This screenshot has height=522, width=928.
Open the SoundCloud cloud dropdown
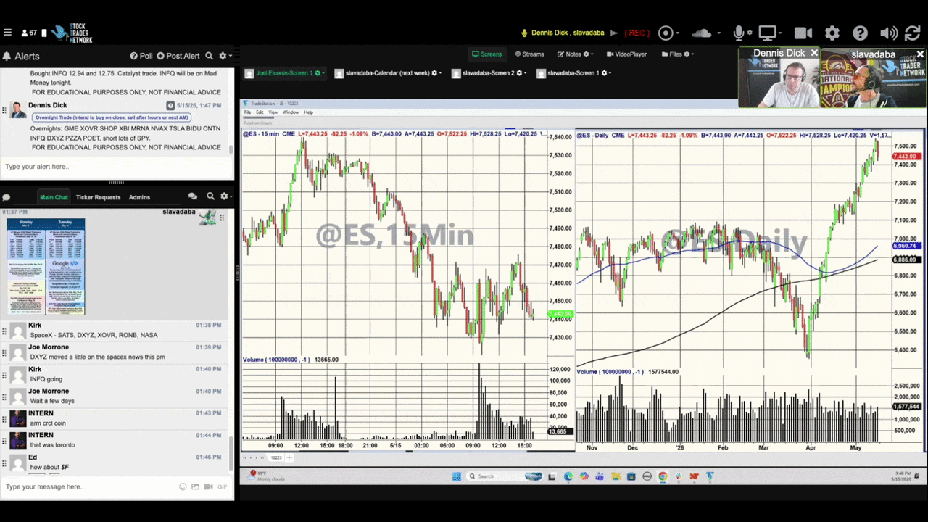point(706,33)
